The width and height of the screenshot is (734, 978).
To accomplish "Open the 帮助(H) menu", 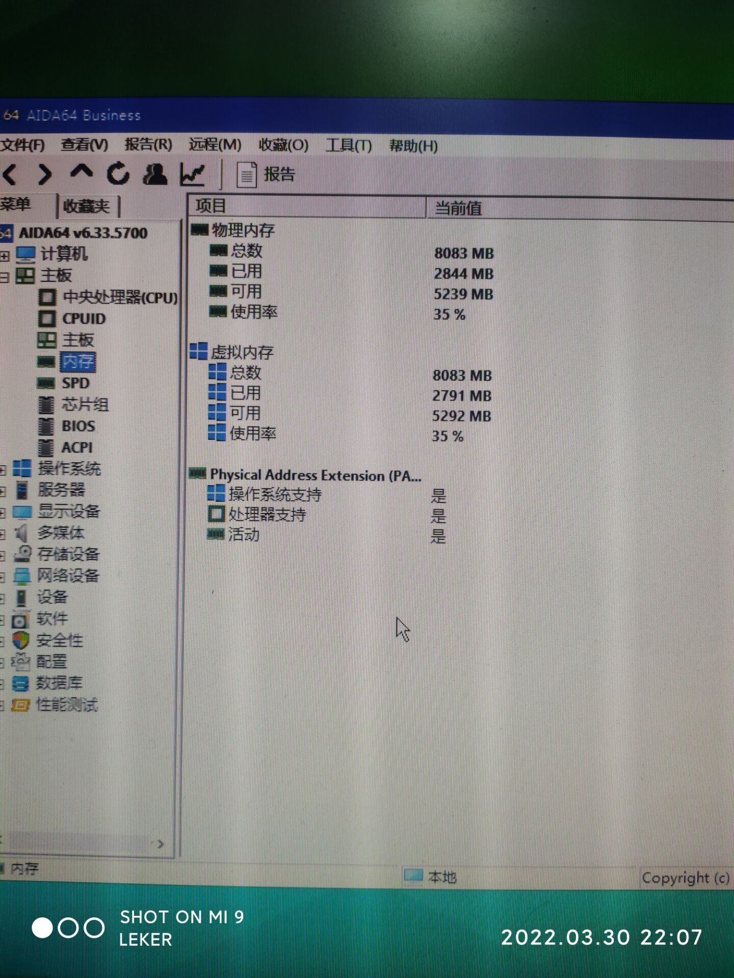I will point(413,146).
